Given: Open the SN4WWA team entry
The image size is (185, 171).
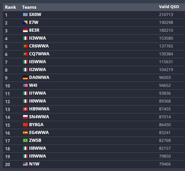Looking at the screenshot, I should click(x=39, y=117).
